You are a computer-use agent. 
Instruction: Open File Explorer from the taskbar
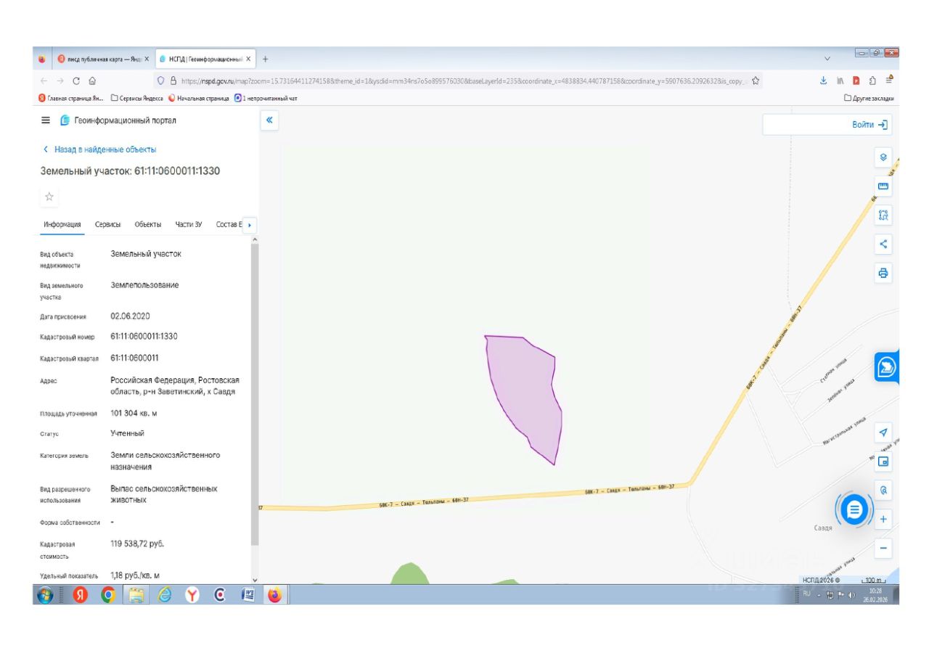tap(136, 595)
